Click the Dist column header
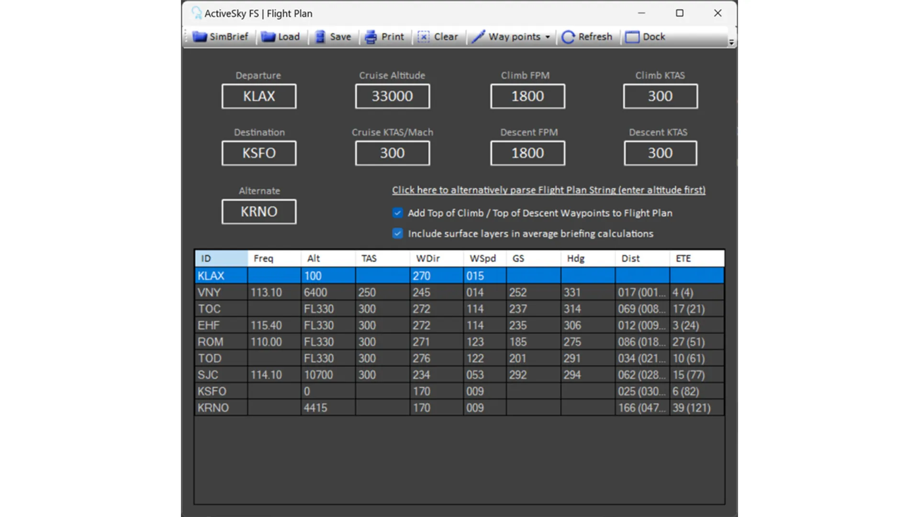 [x=643, y=258]
